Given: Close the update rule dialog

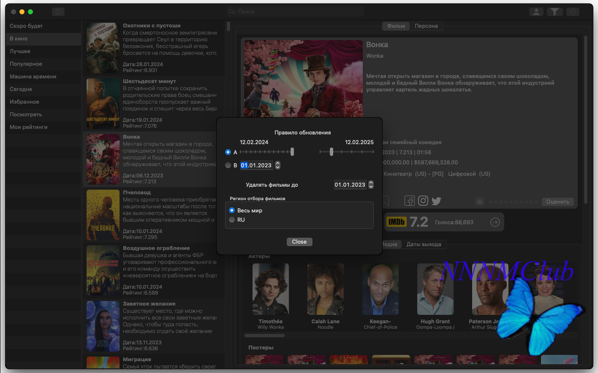Looking at the screenshot, I should coord(299,242).
